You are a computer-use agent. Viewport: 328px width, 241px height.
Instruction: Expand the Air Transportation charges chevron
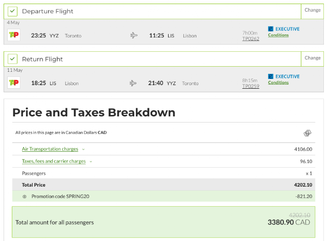click(84, 149)
